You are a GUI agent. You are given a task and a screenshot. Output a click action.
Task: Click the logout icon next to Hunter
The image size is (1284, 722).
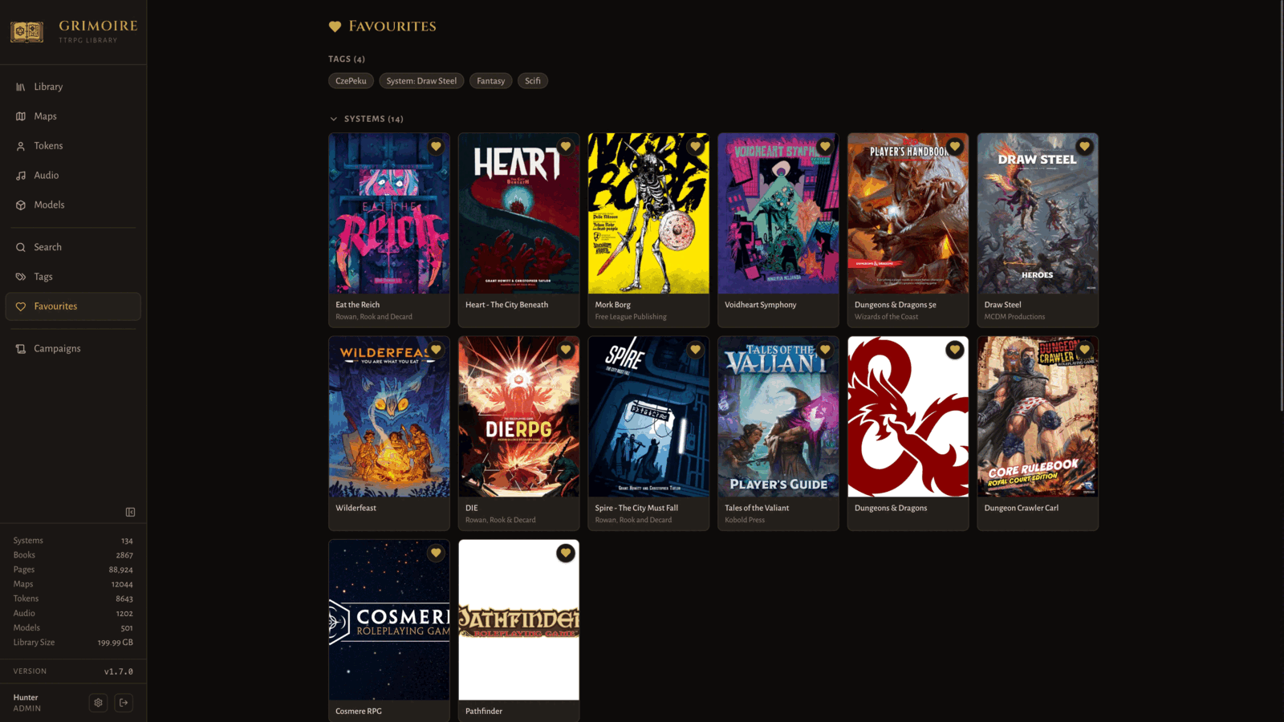[x=124, y=703]
